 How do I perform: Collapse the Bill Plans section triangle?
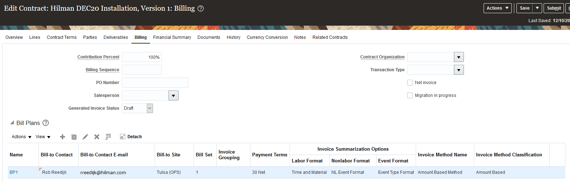coord(12,123)
